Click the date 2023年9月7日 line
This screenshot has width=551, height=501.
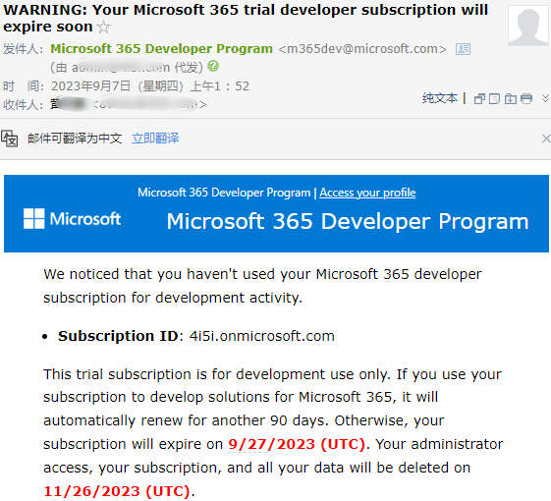pos(150,86)
